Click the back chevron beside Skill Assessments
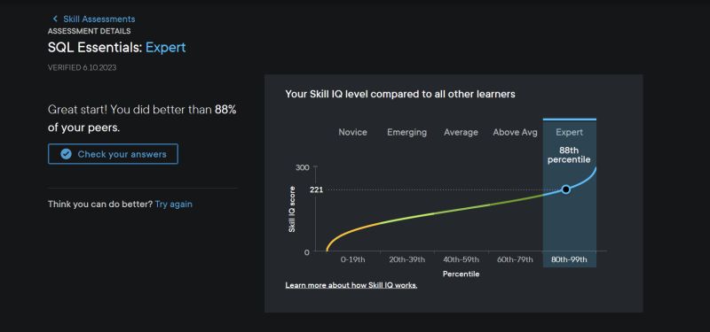Image resolution: width=710 pixels, height=332 pixels. click(x=55, y=19)
